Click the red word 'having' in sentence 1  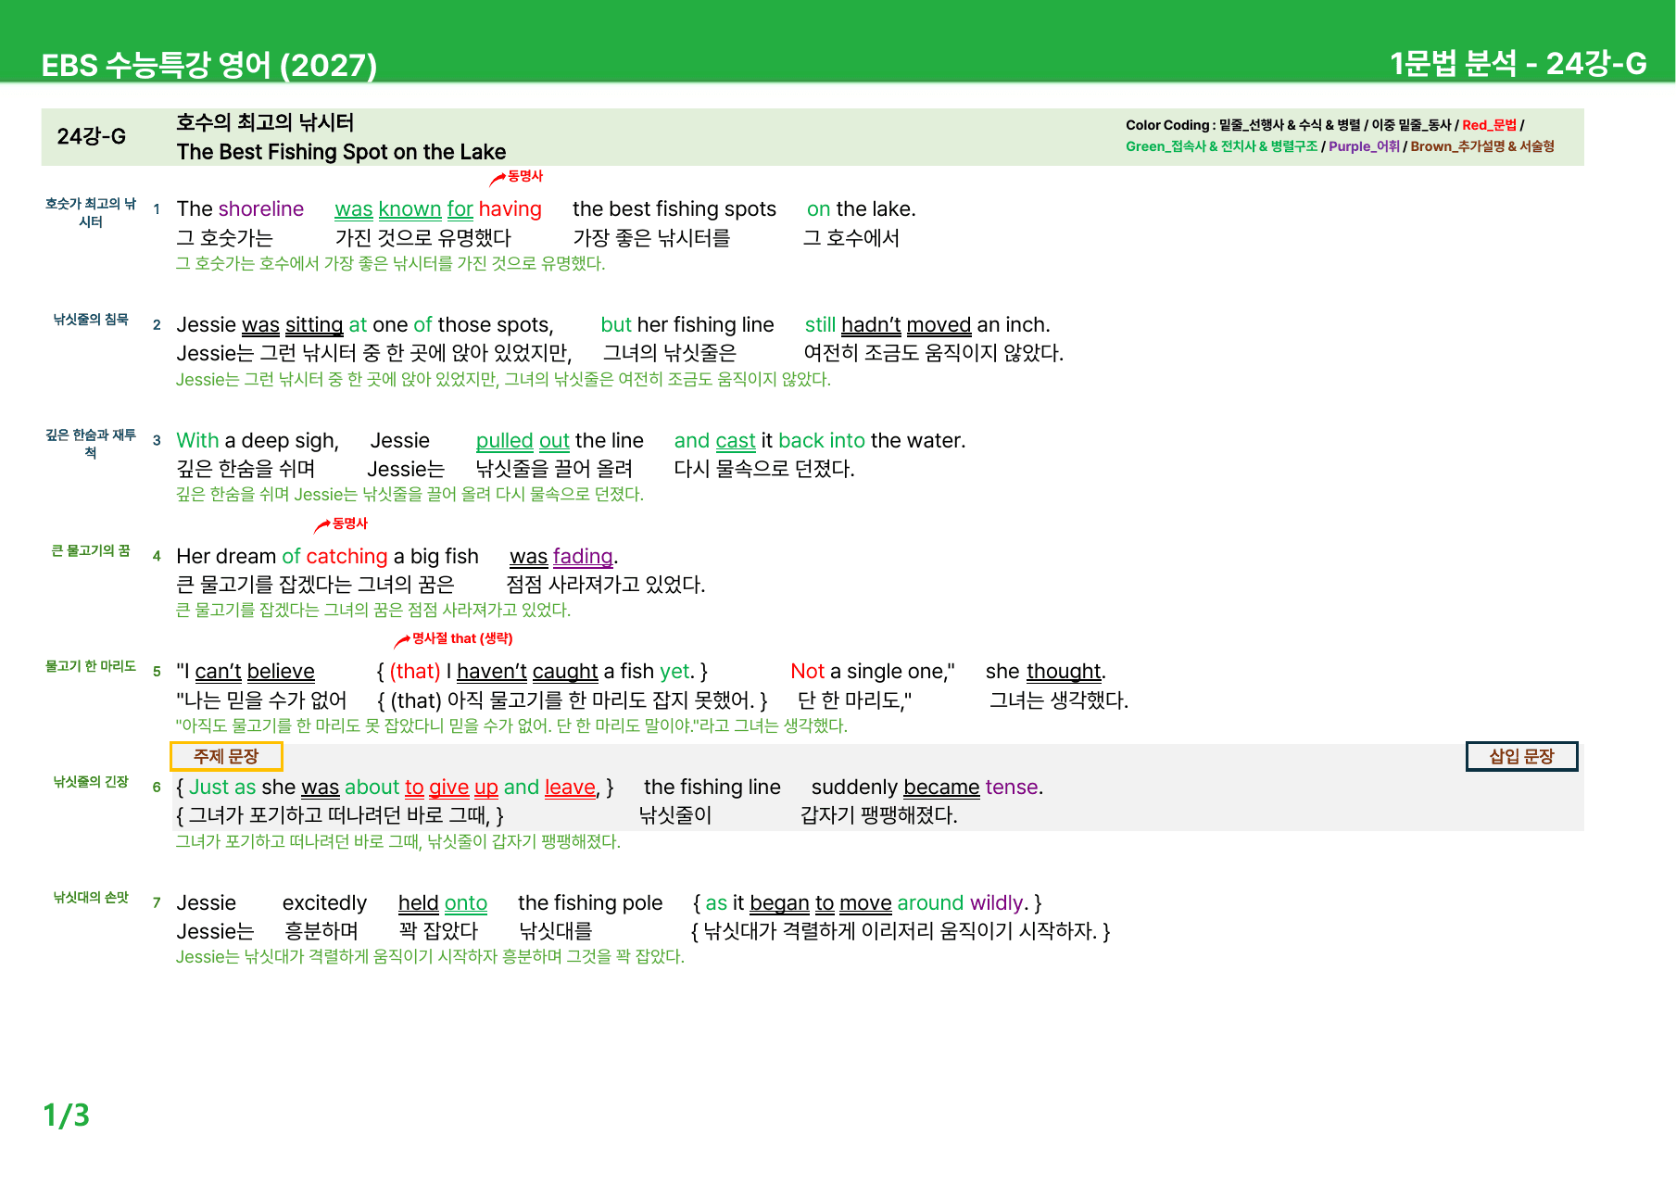point(510,209)
